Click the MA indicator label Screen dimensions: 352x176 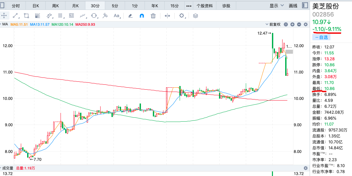[x=5, y=24]
